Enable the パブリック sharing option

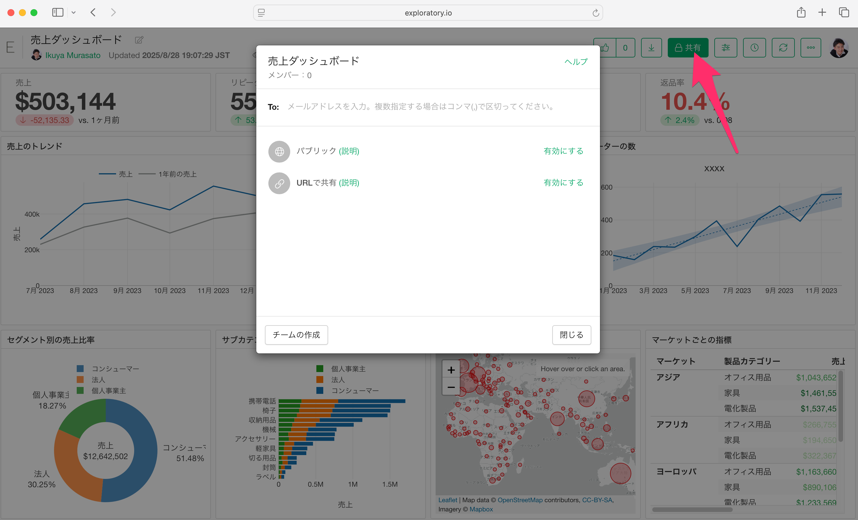pos(563,151)
